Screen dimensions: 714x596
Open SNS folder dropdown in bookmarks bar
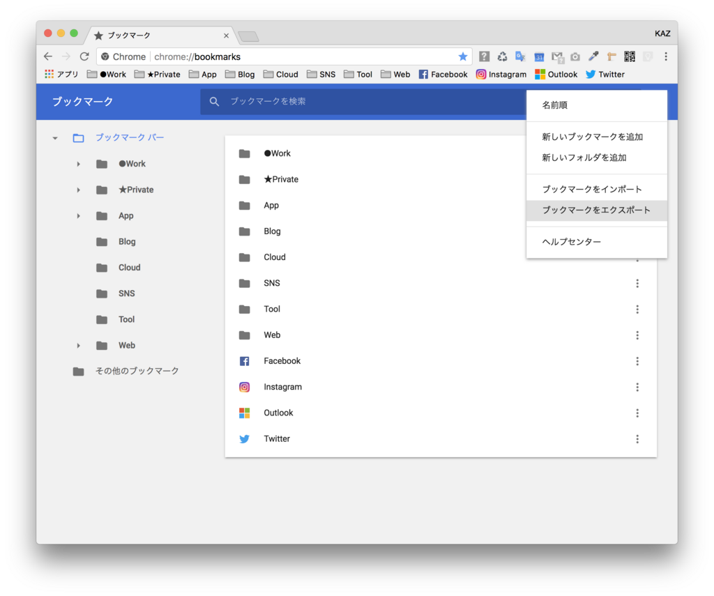321,74
